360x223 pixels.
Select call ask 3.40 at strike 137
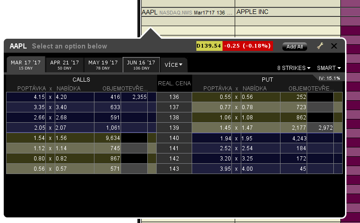[74, 107]
